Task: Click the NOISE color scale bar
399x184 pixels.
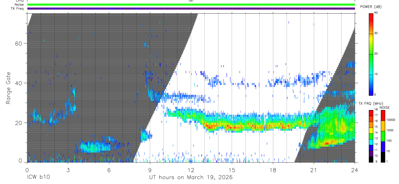Action: tap(383, 136)
